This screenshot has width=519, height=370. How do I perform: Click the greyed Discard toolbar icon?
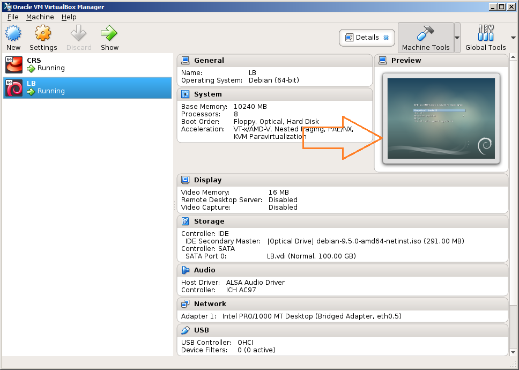coord(79,33)
